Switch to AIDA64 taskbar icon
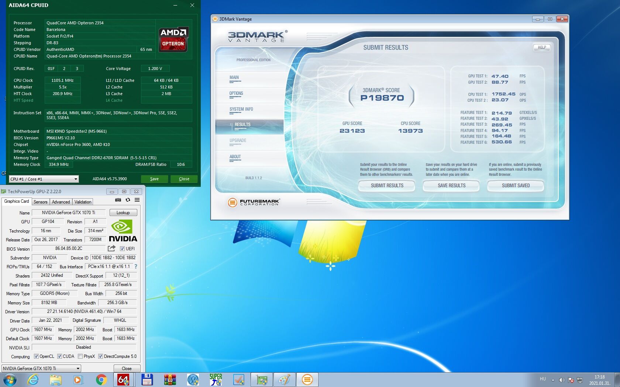 pos(123,380)
